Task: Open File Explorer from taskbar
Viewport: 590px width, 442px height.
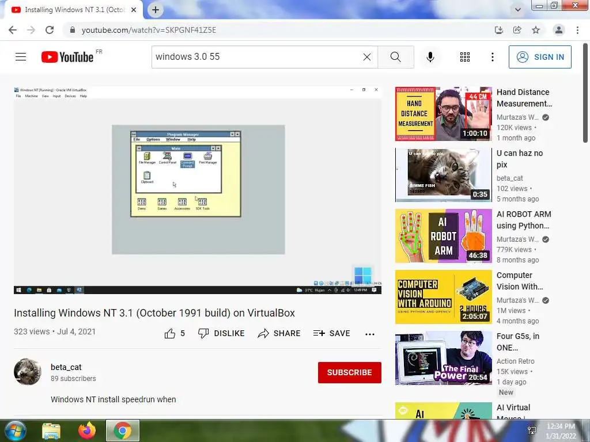Action: click(x=51, y=430)
